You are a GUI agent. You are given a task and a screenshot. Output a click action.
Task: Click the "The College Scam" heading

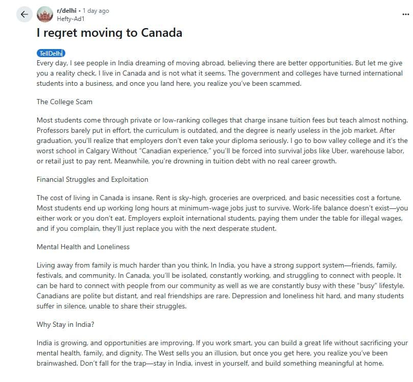[x=64, y=102]
